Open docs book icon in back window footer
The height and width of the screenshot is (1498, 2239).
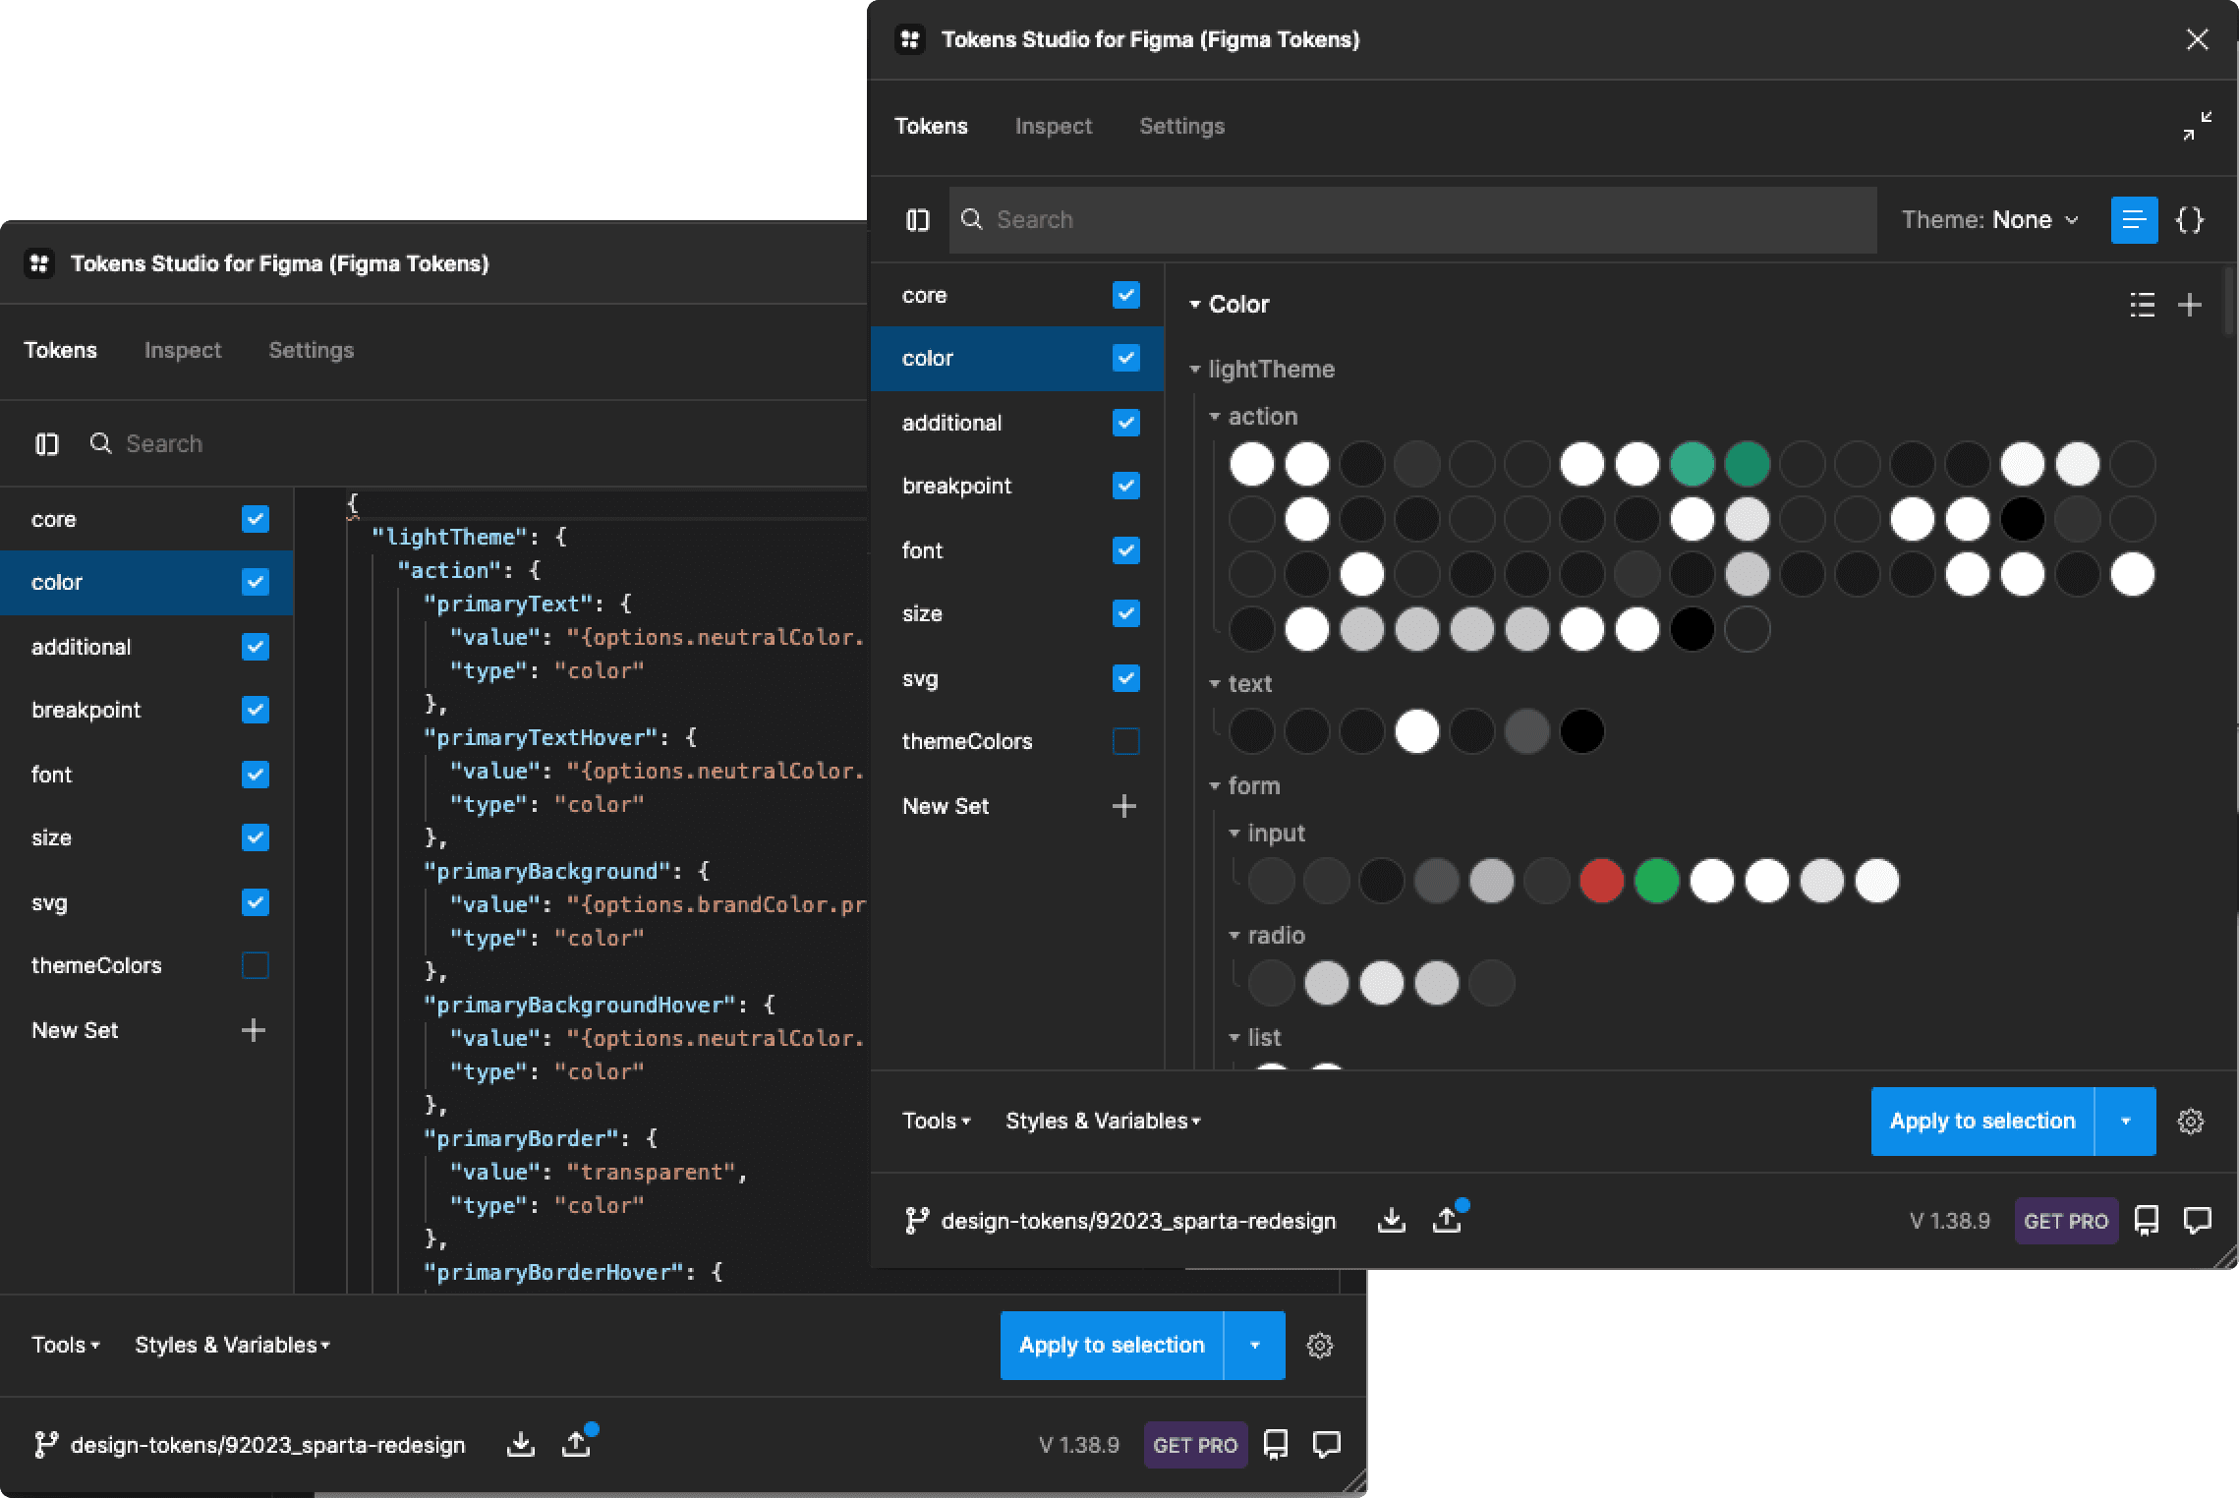coord(1276,1444)
